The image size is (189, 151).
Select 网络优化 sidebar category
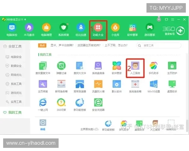pos(14,75)
